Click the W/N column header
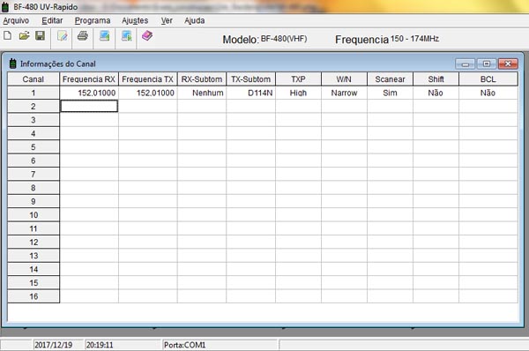The height and width of the screenshot is (351, 529). click(x=344, y=79)
